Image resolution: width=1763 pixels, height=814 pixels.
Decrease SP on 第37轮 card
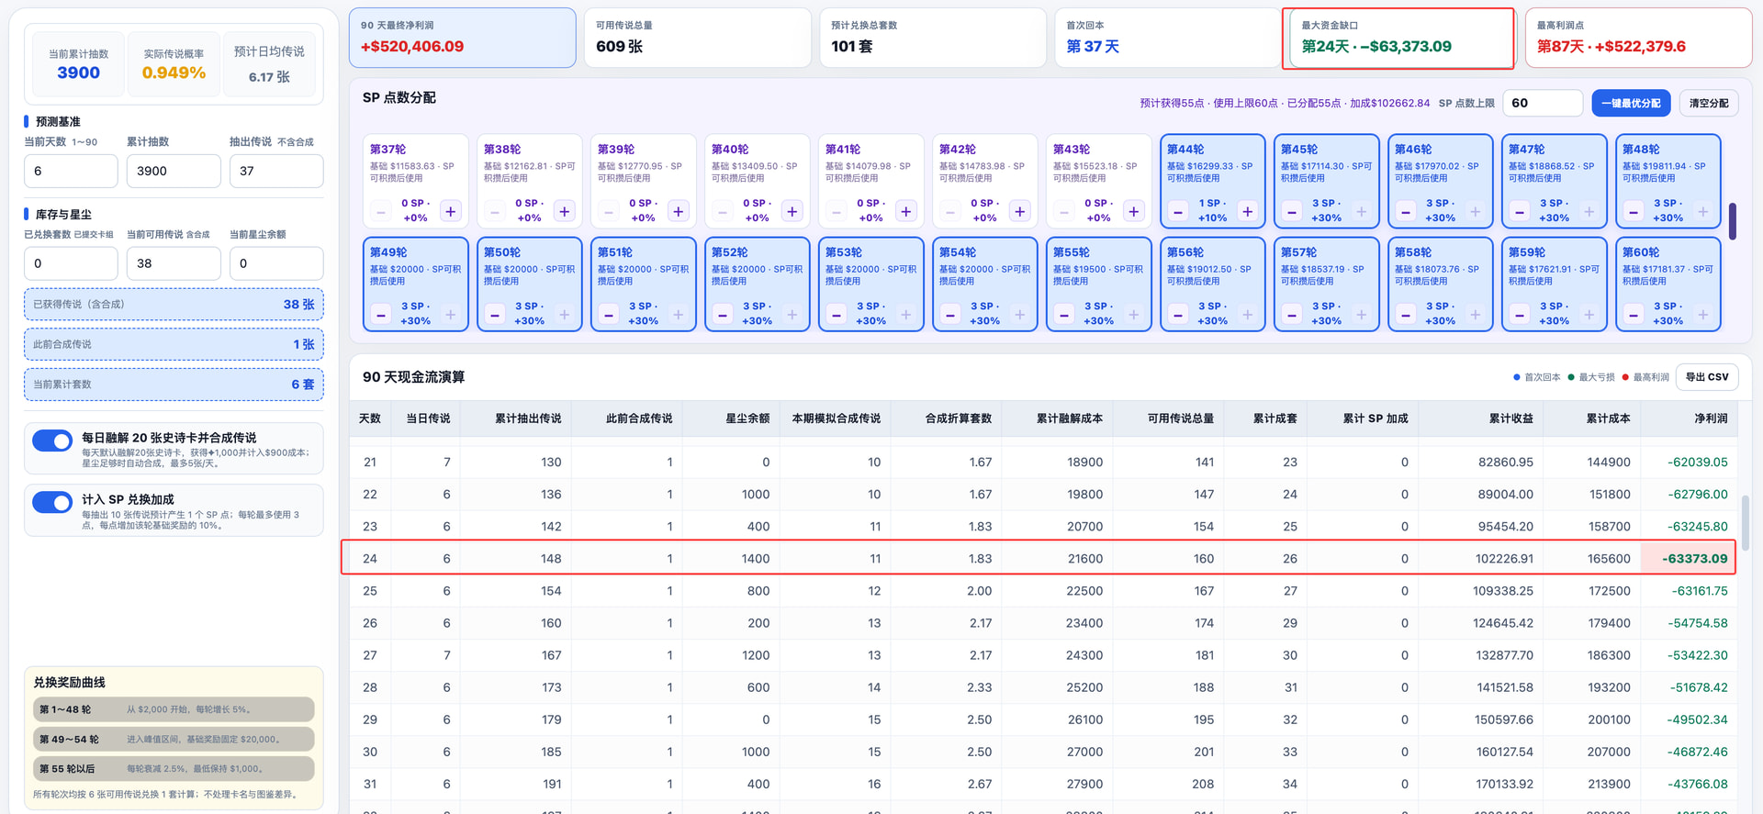[x=381, y=211]
